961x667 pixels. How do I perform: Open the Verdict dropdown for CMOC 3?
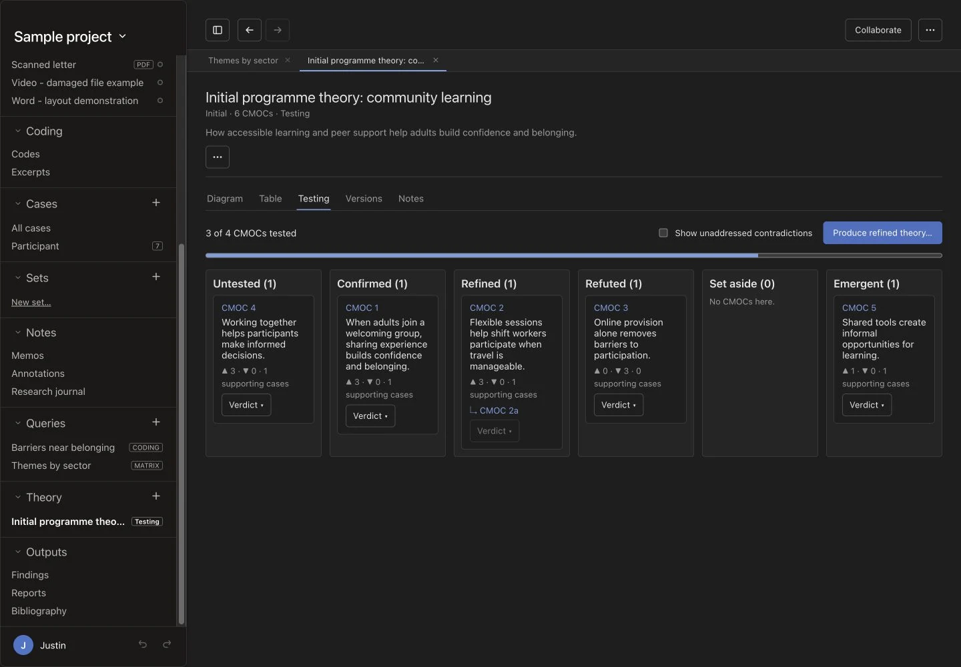[x=619, y=405]
